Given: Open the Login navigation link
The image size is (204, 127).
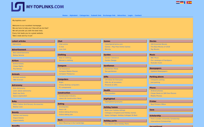Looking at the screenshot, I should click(x=130, y=16).
